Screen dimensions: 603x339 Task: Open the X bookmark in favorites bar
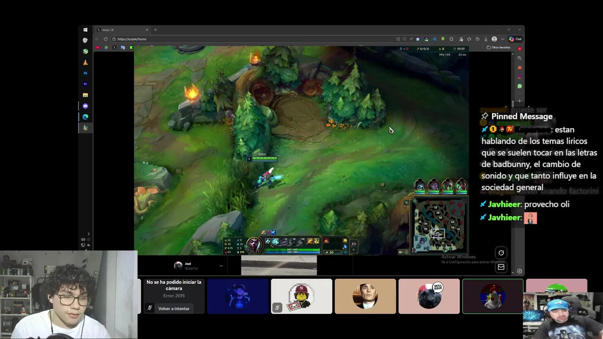(114, 48)
